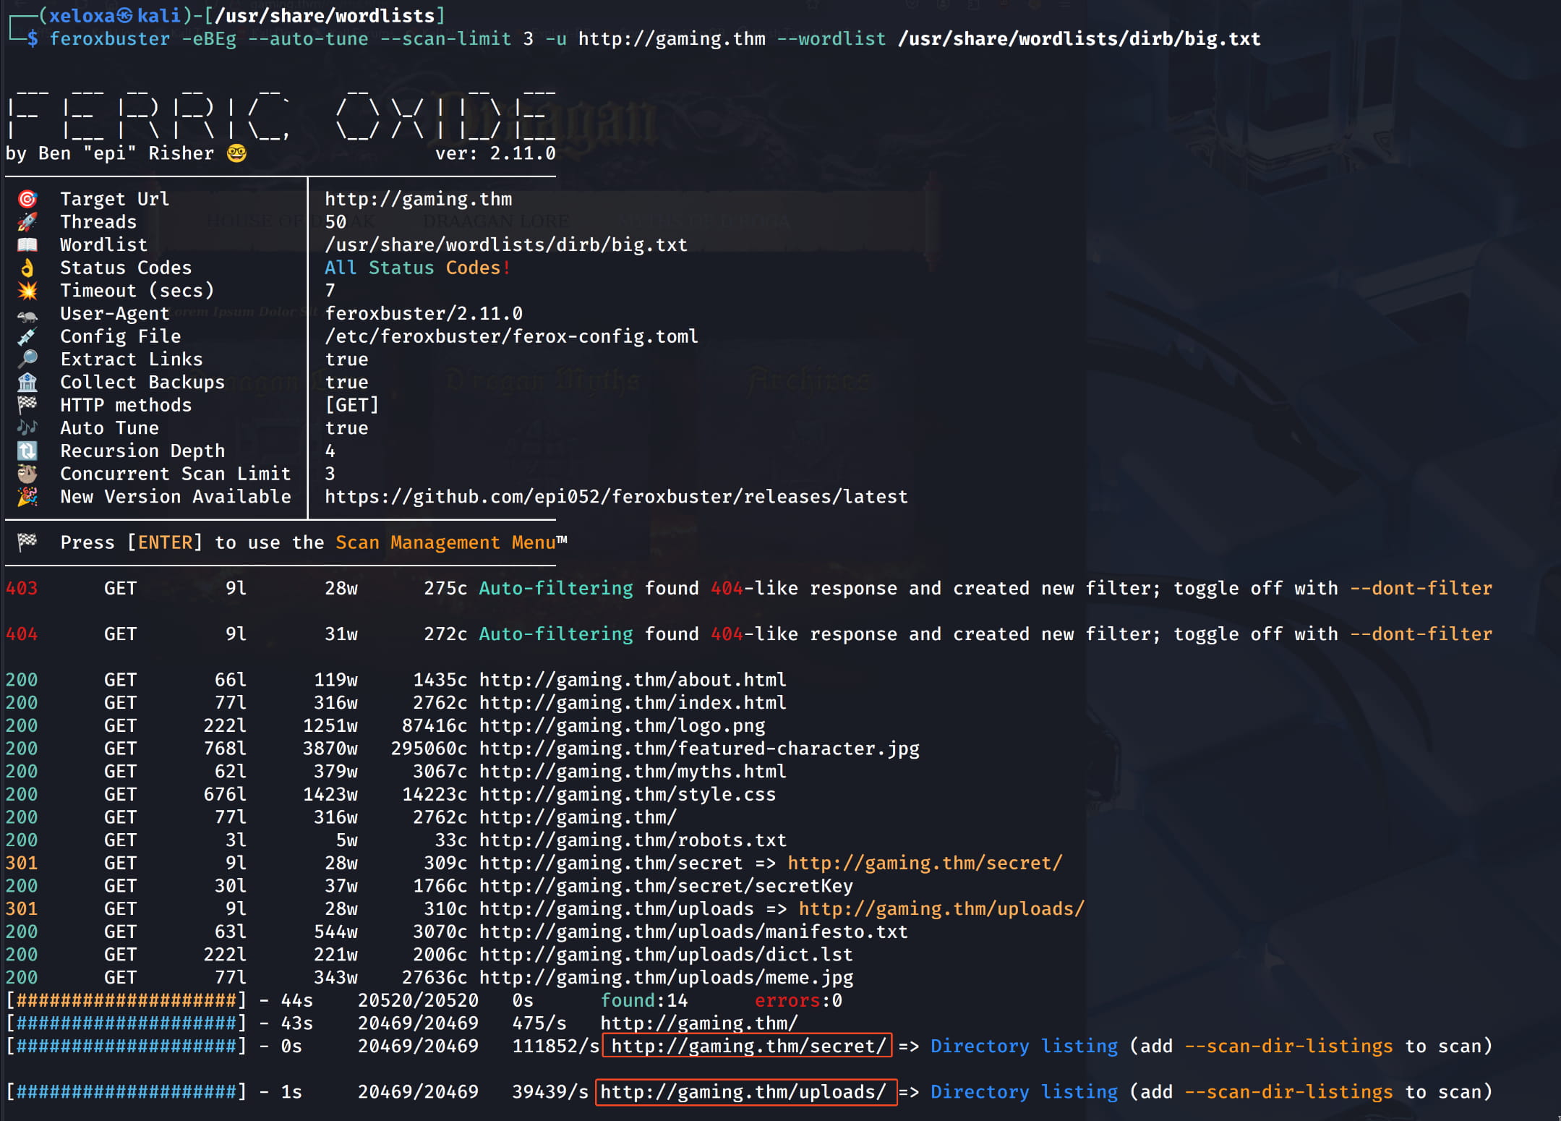Open the secret/secretKey result URL
This screenshot has width=1561, height=1121.
coord(665,885)
